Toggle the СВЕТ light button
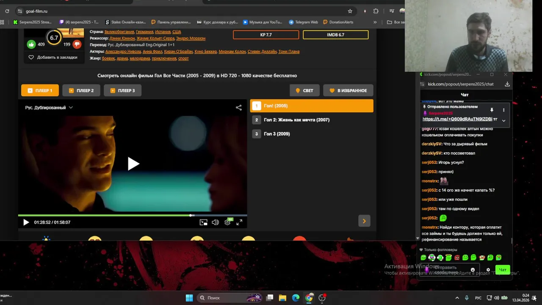 point(304,90)
